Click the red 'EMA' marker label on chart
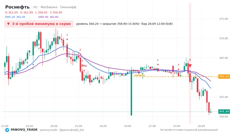Viewport: 238px width, 134px height. tap(84, 66)
